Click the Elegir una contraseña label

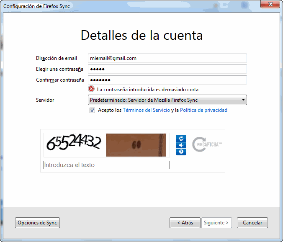coord(59,69)
